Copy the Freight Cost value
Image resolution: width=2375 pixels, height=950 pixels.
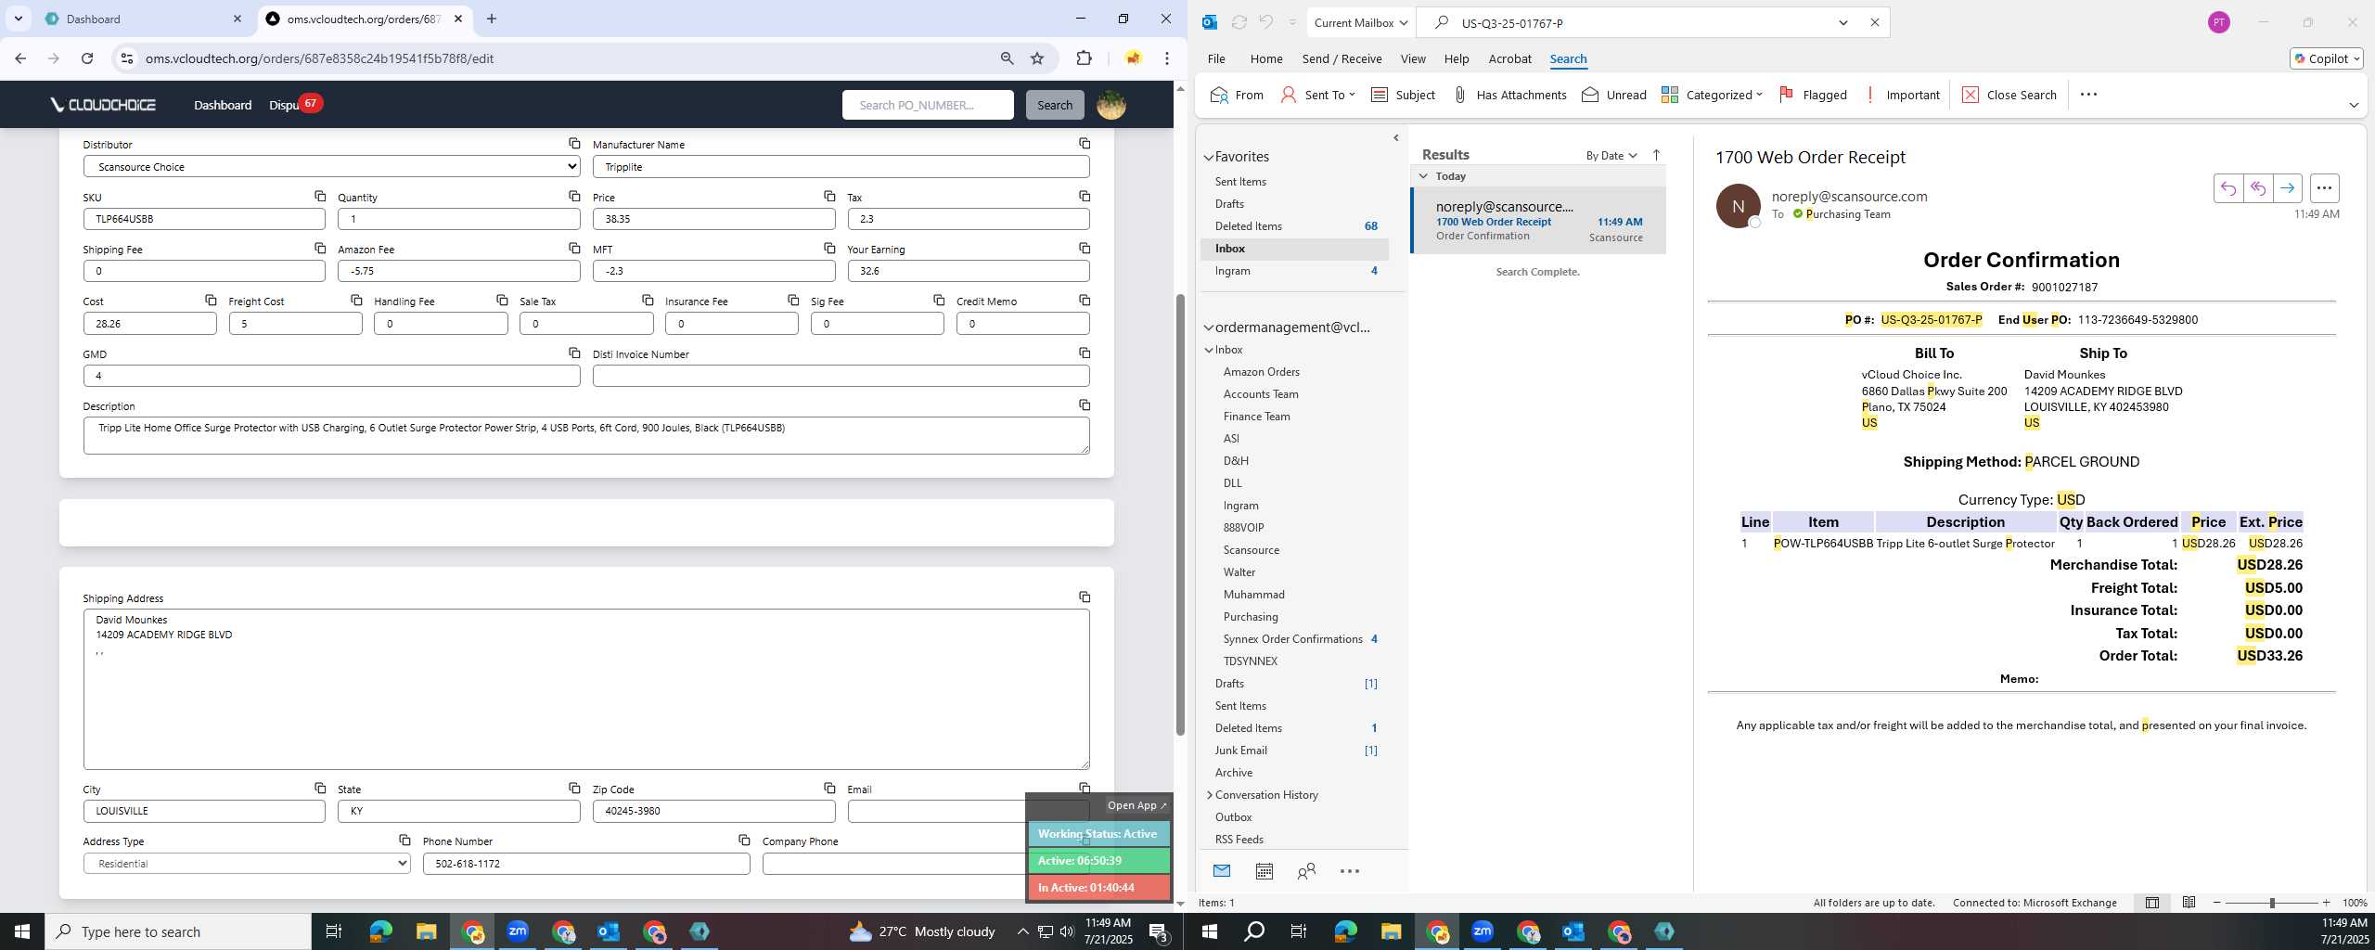pyautogui.click(x=356, y=300)
